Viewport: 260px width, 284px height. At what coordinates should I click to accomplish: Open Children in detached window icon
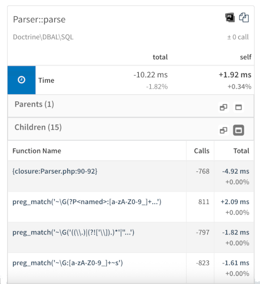(x=224, y=130)
